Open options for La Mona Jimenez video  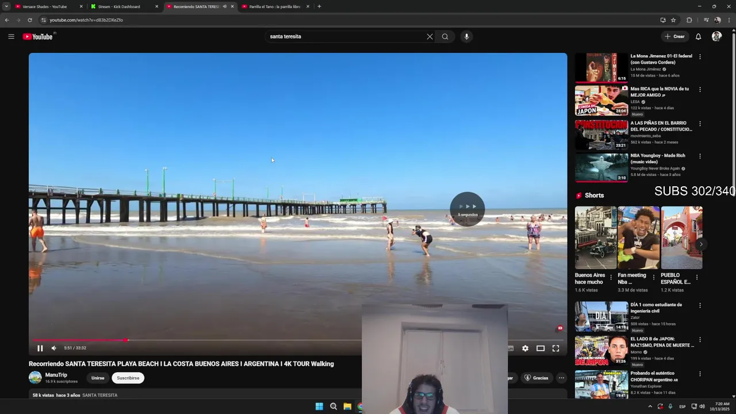[x=700, y=57]
